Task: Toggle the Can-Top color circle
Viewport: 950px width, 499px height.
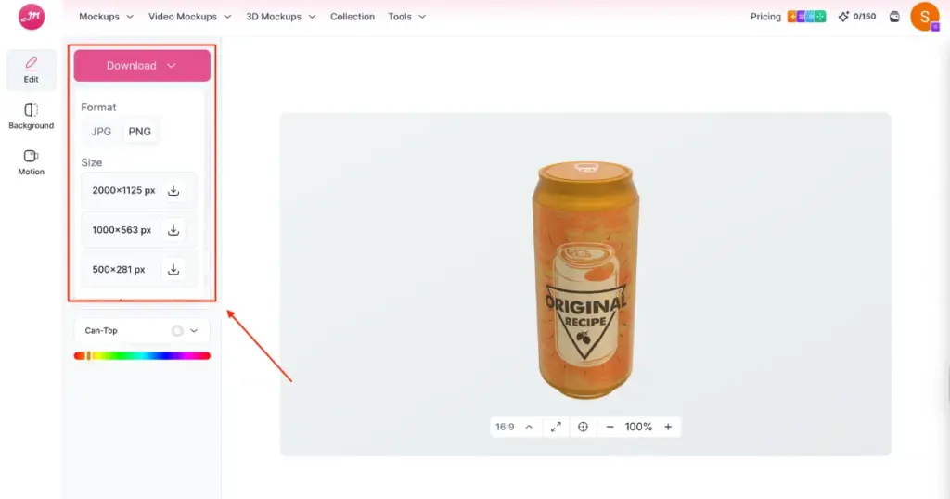Action: tap(177, 330)
